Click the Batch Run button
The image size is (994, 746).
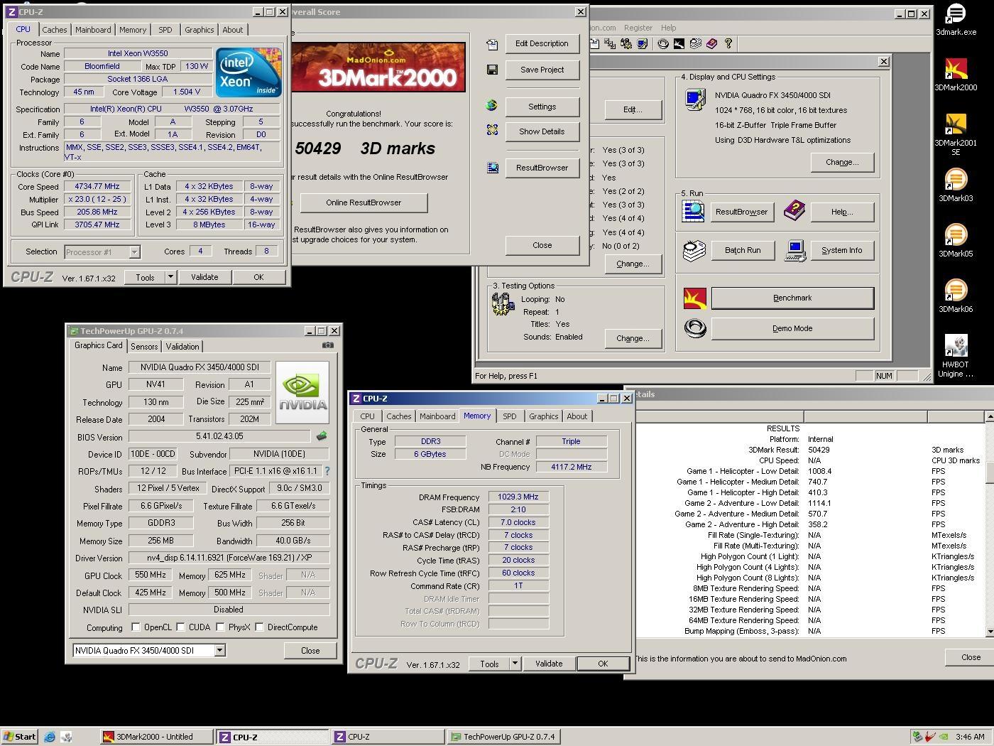(743, 250)
